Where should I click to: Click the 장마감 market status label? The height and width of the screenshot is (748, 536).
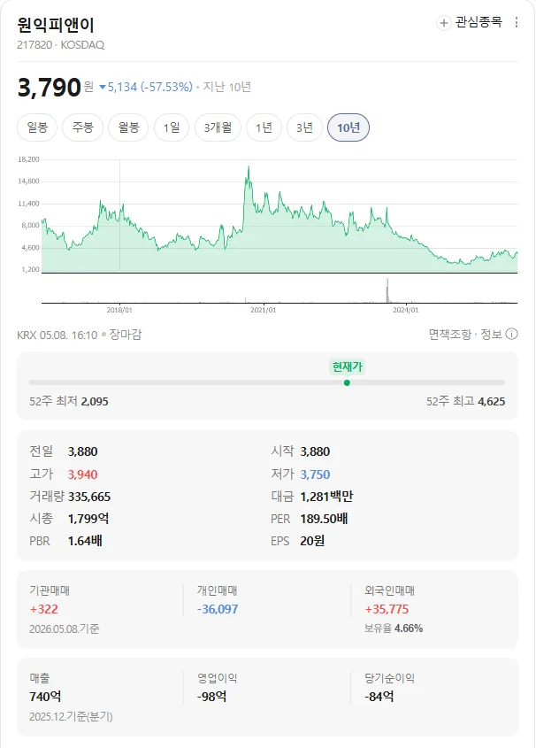click(x=126, y=335)
